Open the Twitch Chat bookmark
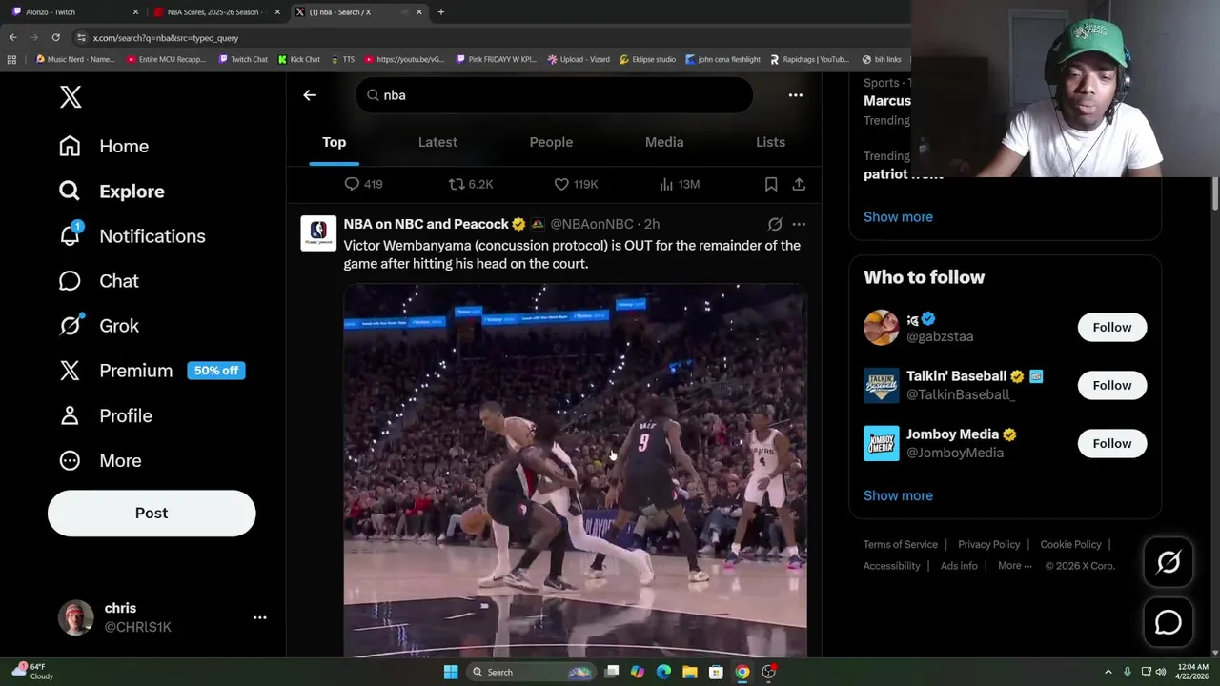The height and width of the screenshot is (686, 1220). 242,59
